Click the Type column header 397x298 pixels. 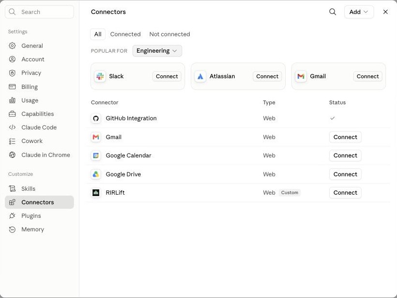269,102
